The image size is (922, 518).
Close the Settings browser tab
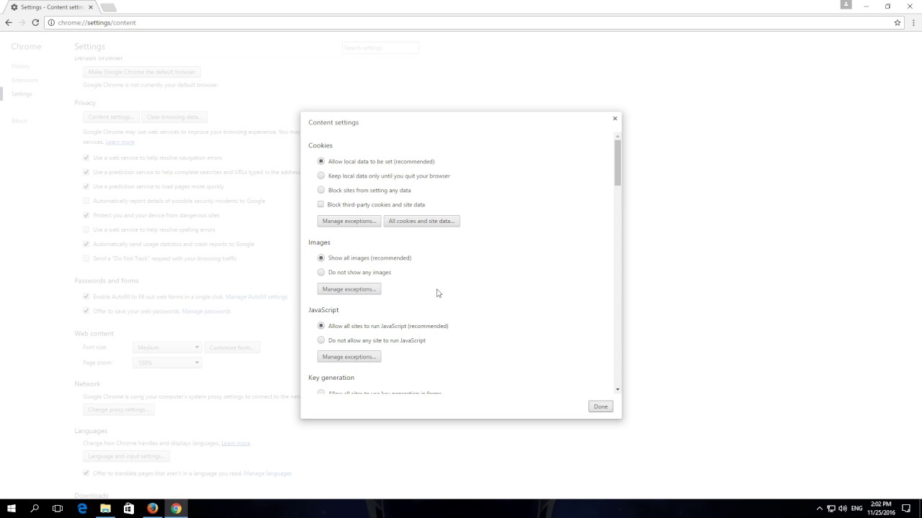coord(91,7)
